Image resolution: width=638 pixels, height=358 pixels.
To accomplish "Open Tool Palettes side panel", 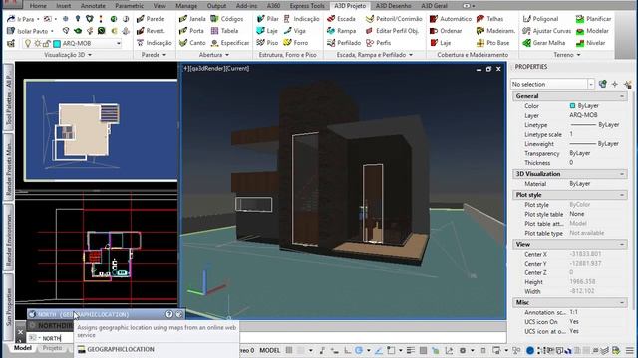I will click(9, 97).
